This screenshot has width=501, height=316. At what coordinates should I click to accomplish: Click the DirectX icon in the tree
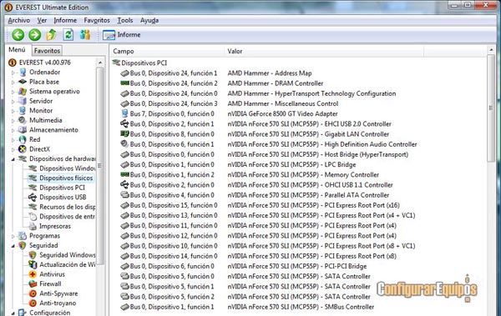tap(23, 148)
